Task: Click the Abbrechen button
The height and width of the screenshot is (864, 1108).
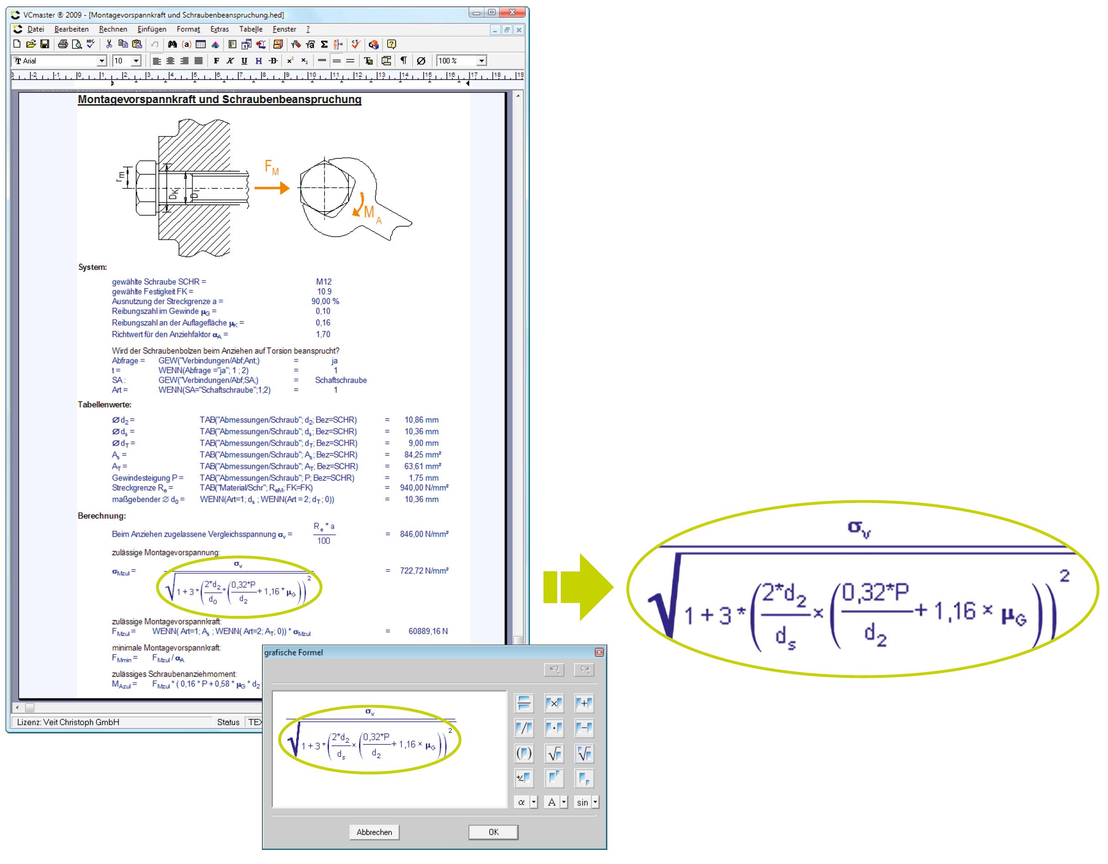Action: point(374,832)
